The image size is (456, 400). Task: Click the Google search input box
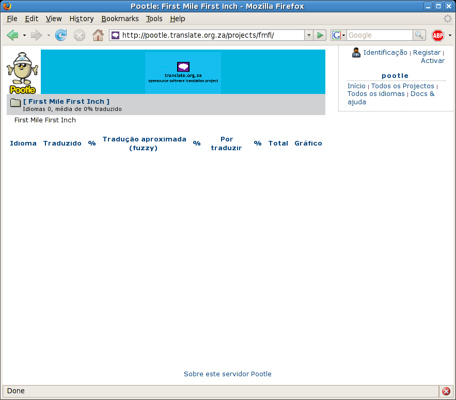(380, 35)
